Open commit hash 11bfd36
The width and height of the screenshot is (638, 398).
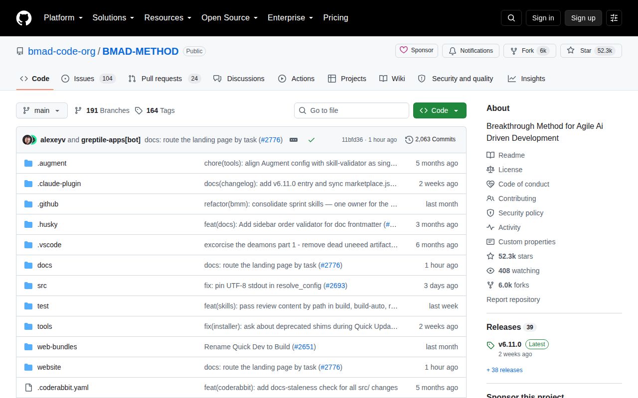(x=352, y=140)
